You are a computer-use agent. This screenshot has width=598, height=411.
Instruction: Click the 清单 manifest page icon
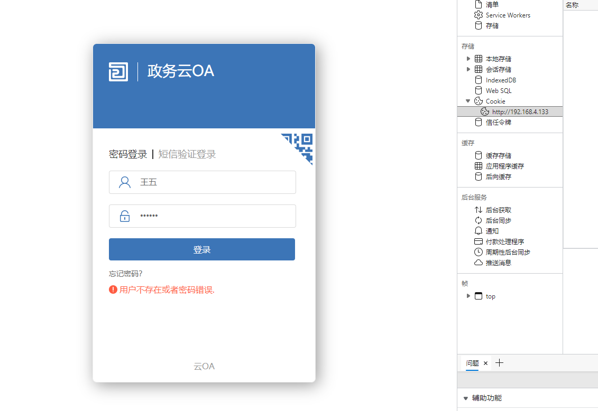478,4
